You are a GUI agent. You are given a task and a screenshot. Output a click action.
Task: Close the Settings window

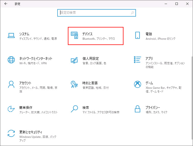[187, 4]
